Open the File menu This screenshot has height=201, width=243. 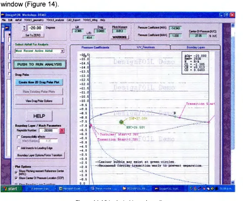click(x=4, y=20)
